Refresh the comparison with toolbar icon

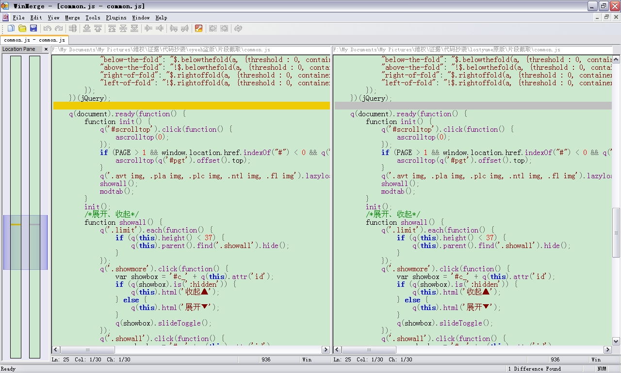coord(238,29)
